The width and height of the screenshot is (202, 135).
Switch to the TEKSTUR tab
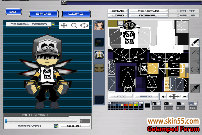click(x=148, y=11)
